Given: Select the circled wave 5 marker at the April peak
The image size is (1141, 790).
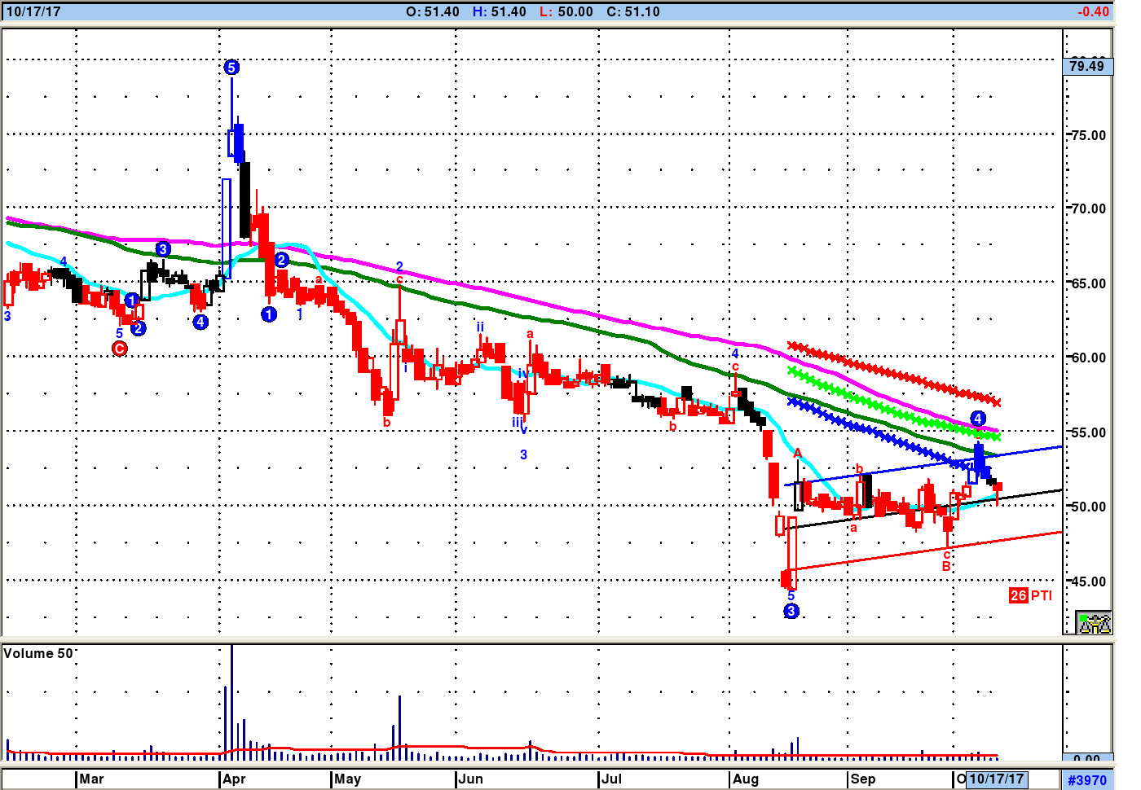Looking at the screenshot, I should coord(231,68).
